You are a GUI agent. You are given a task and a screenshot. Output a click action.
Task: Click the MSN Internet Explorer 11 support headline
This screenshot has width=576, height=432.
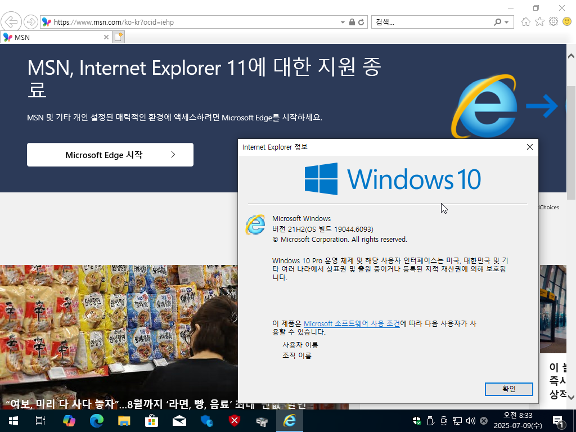204,78
